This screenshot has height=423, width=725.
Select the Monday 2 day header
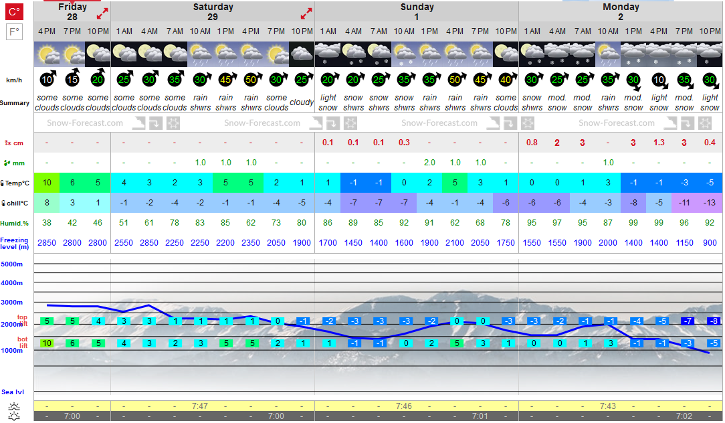(x=621, y=11)
